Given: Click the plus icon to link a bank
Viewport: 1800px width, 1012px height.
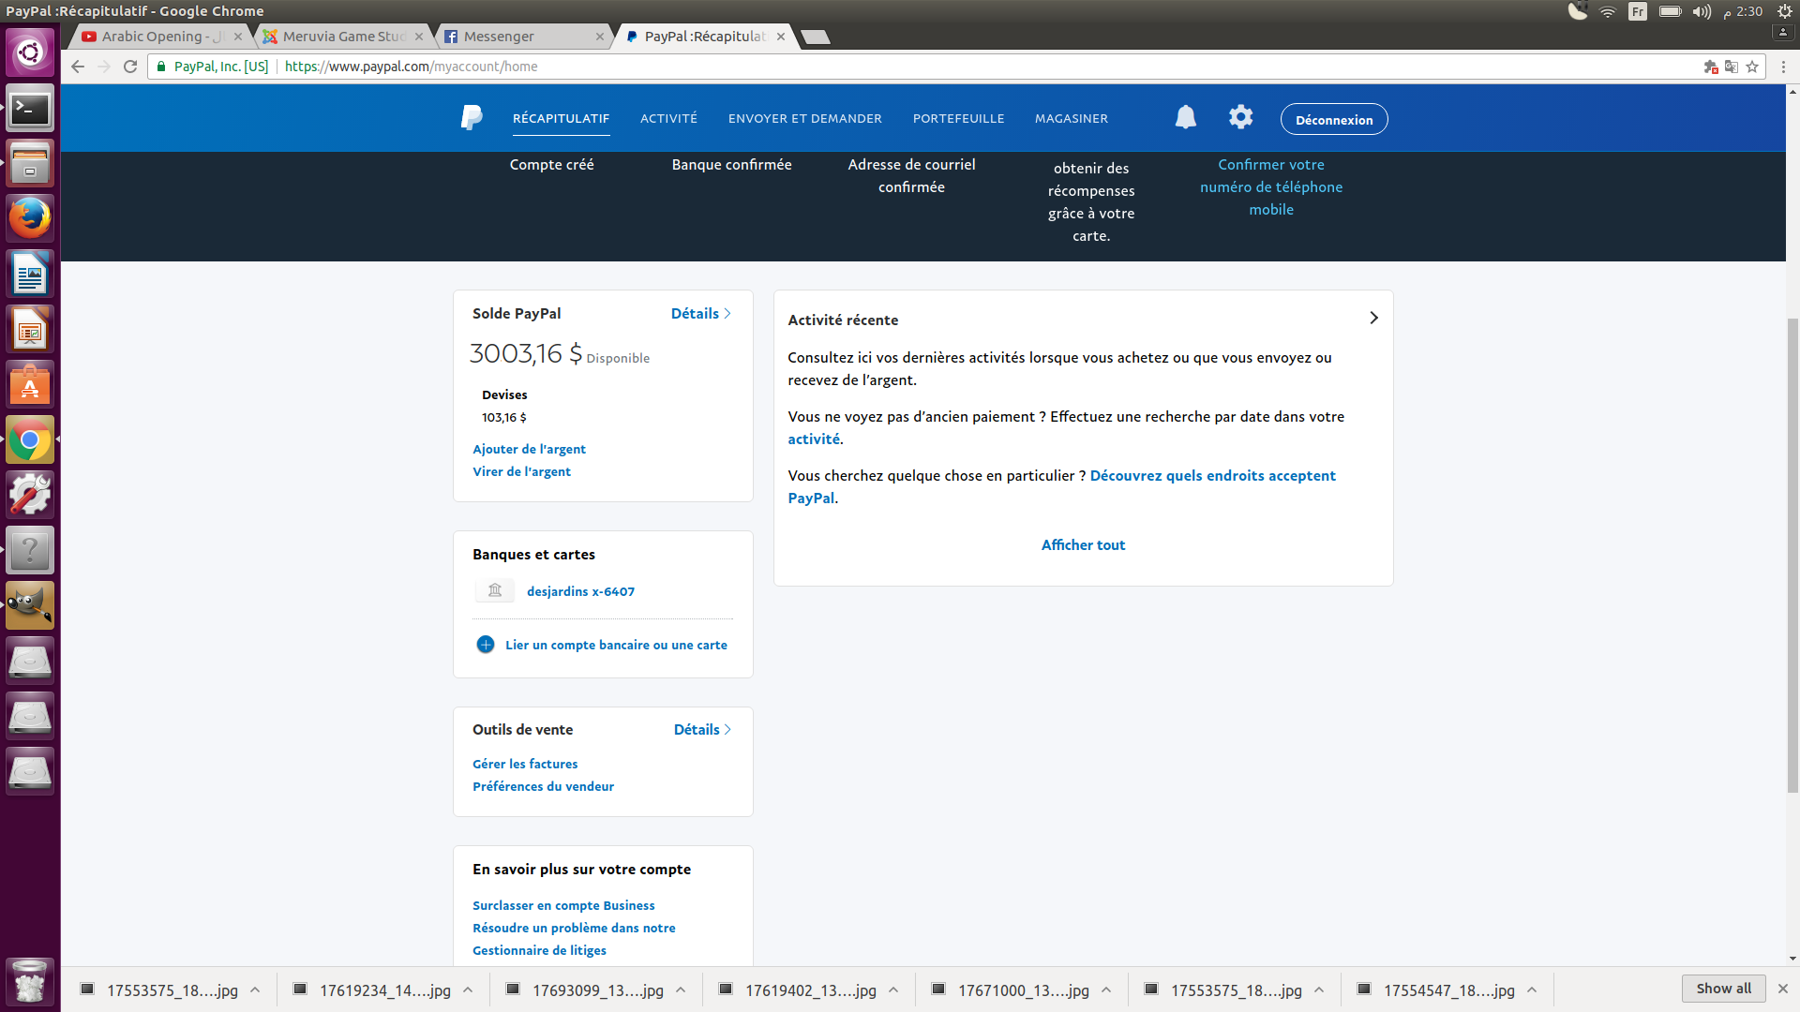Looking at the screenshot, I should coord(486,645).
